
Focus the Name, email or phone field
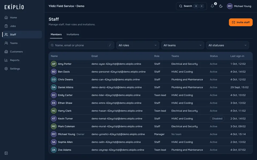point(81,45)
